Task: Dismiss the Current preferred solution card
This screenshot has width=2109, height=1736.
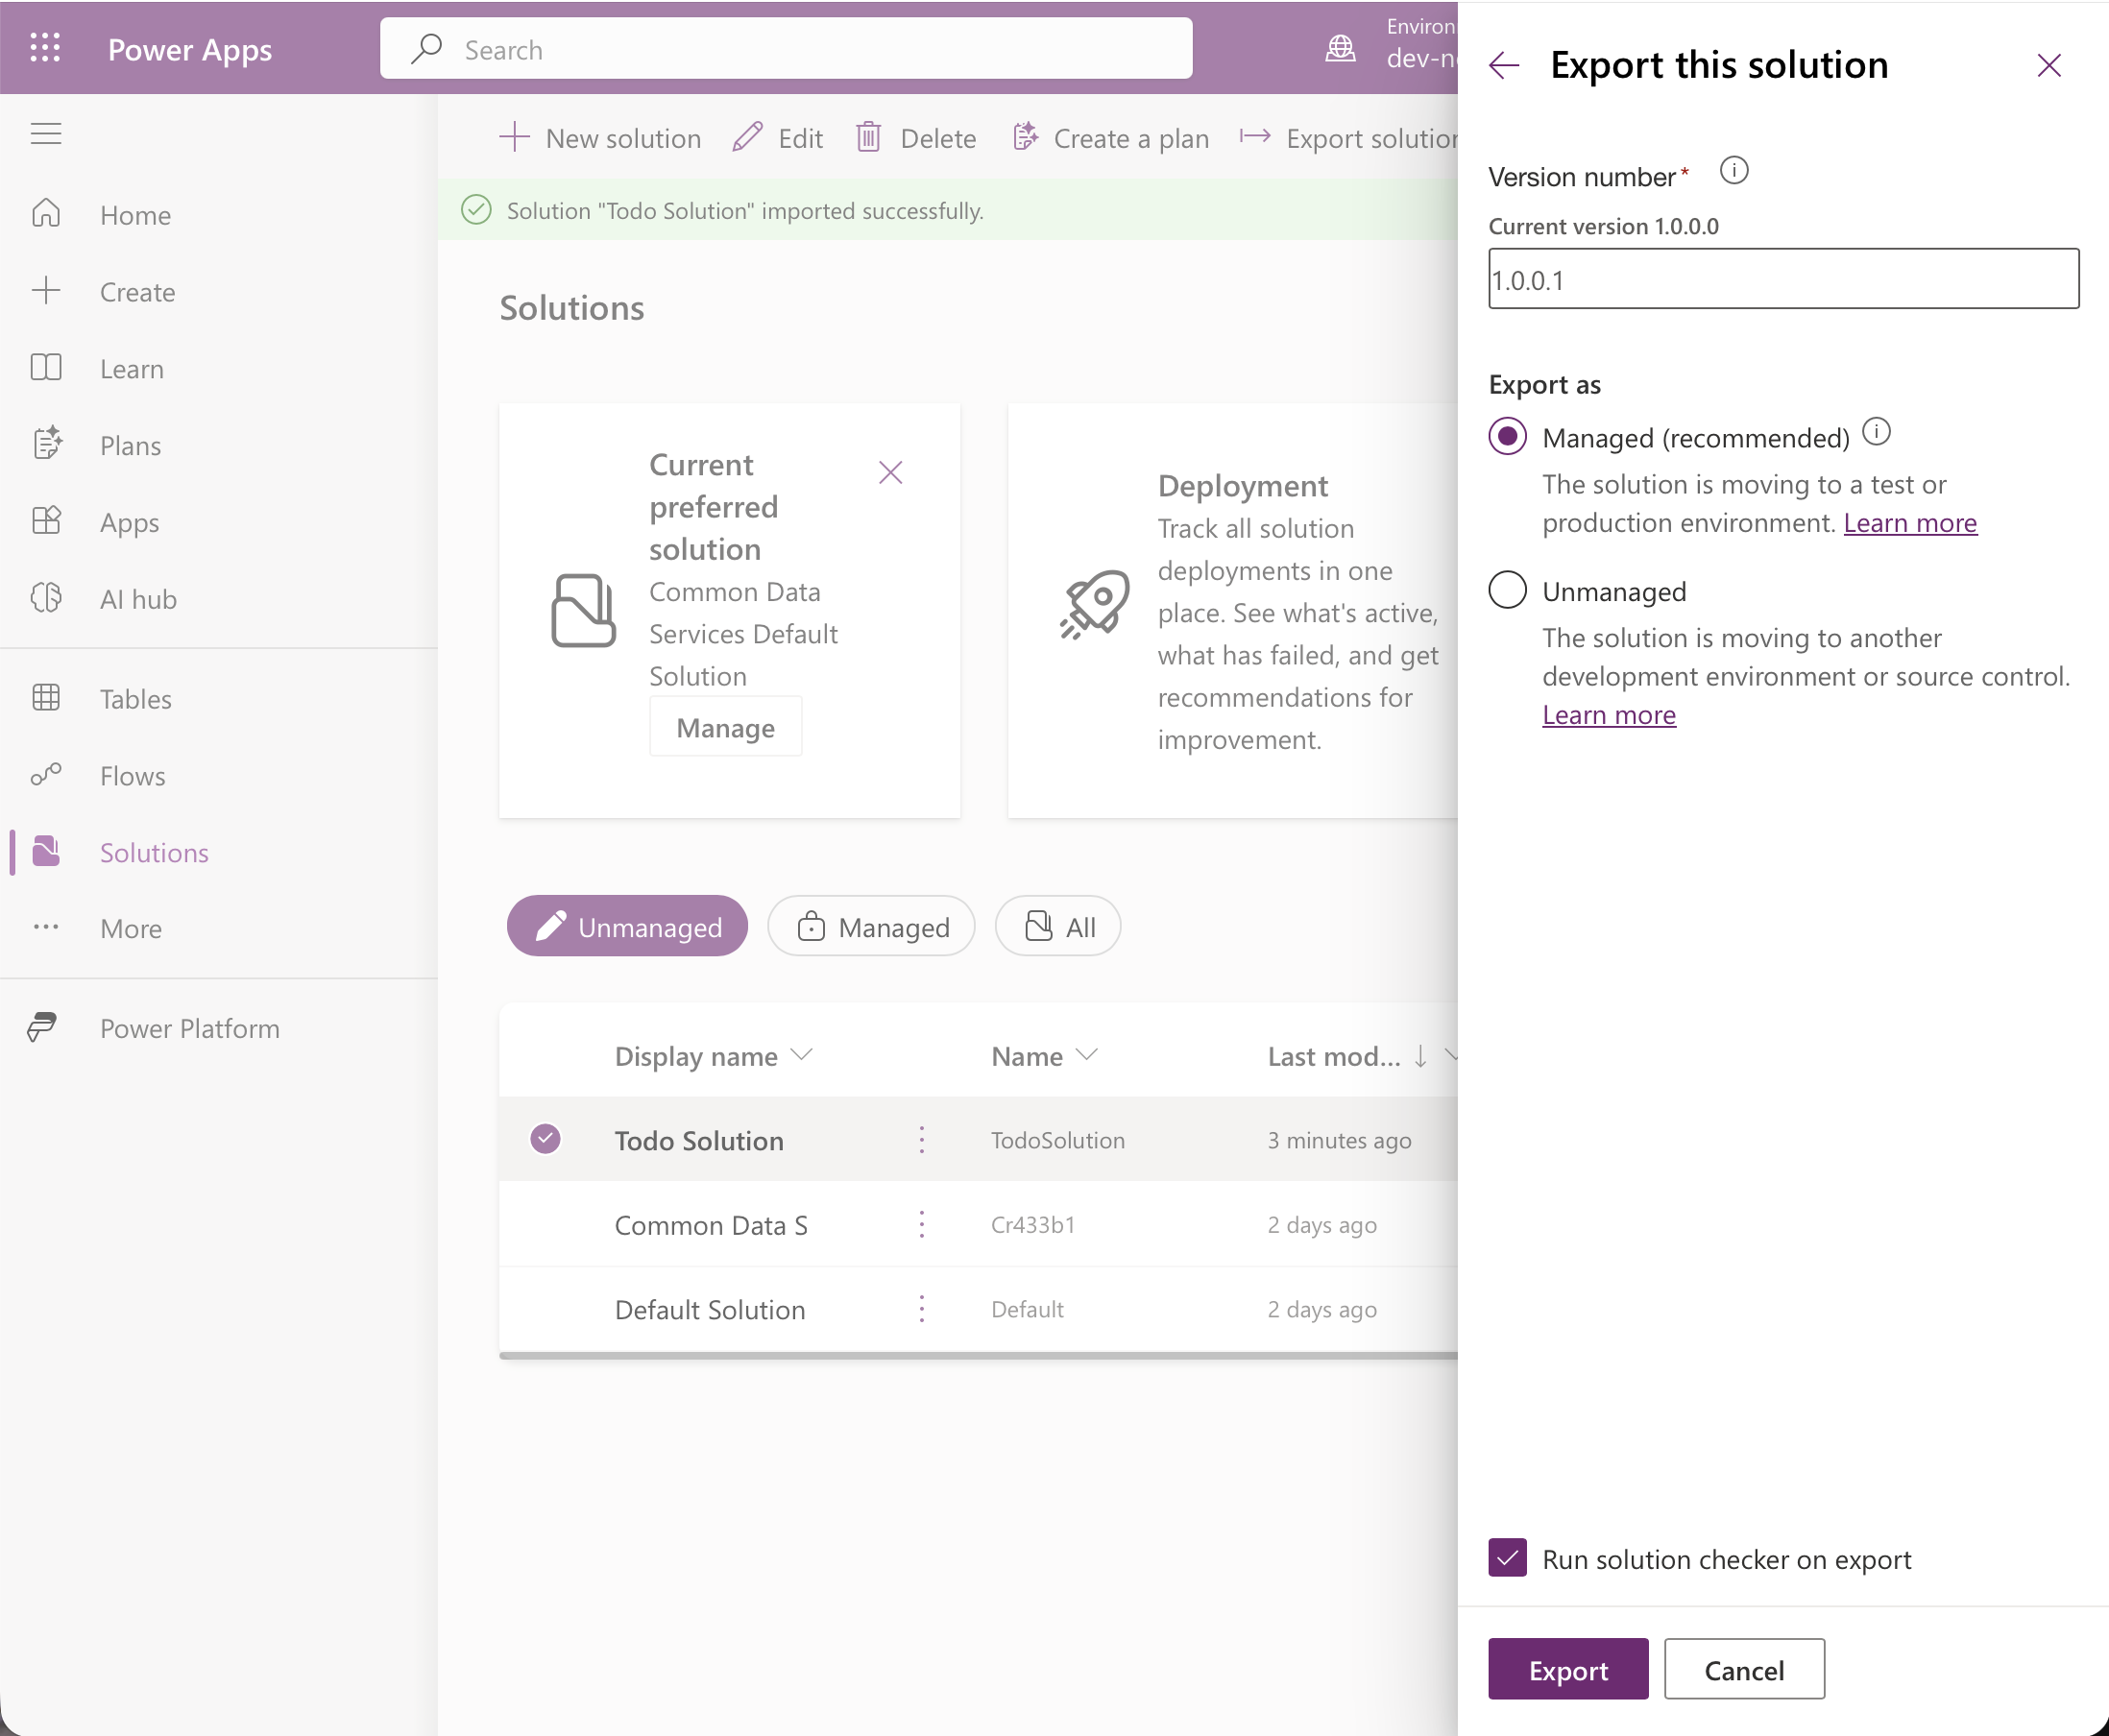Action: 890,472
